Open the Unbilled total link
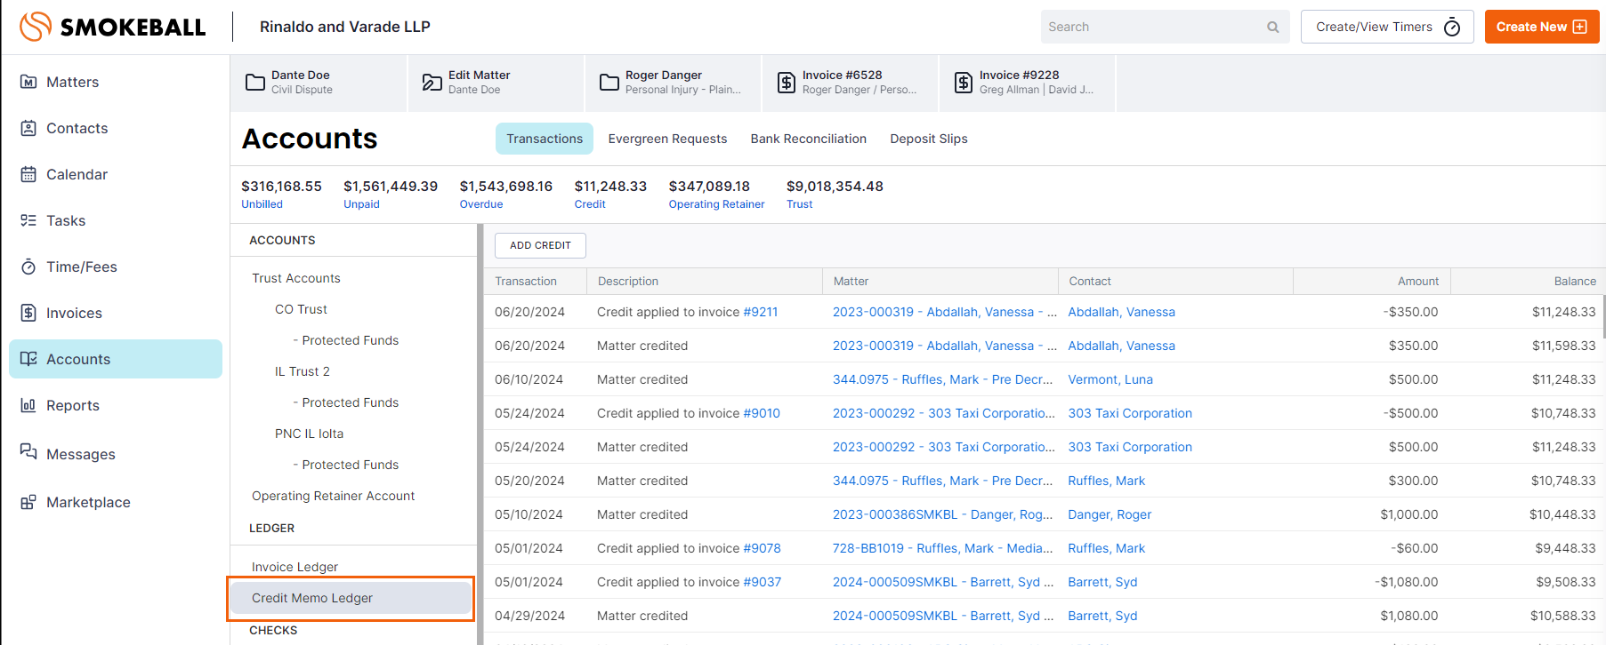The width and height of the screenshot is (1606, 645). click(262, 204)
